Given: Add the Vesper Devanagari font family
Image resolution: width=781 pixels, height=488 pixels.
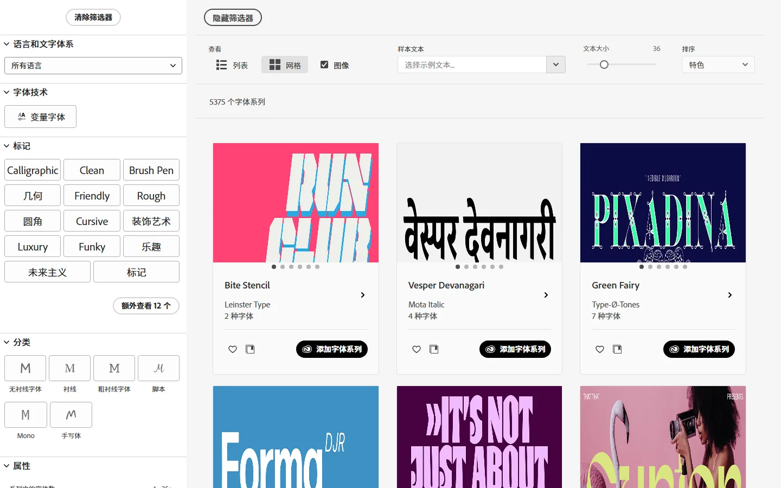Looking at the screenshot, I should (x=515, y=349).
